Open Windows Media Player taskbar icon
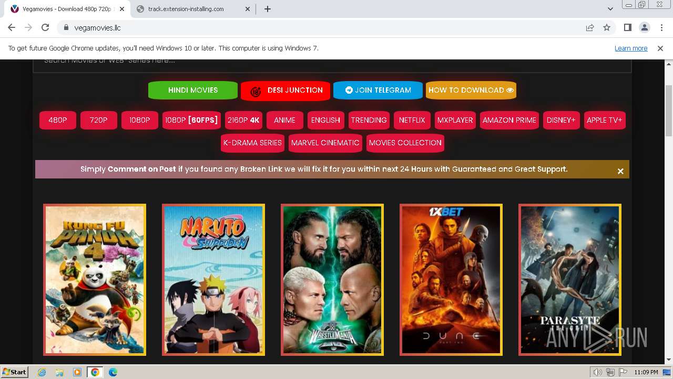 click(x=77, y=372)
